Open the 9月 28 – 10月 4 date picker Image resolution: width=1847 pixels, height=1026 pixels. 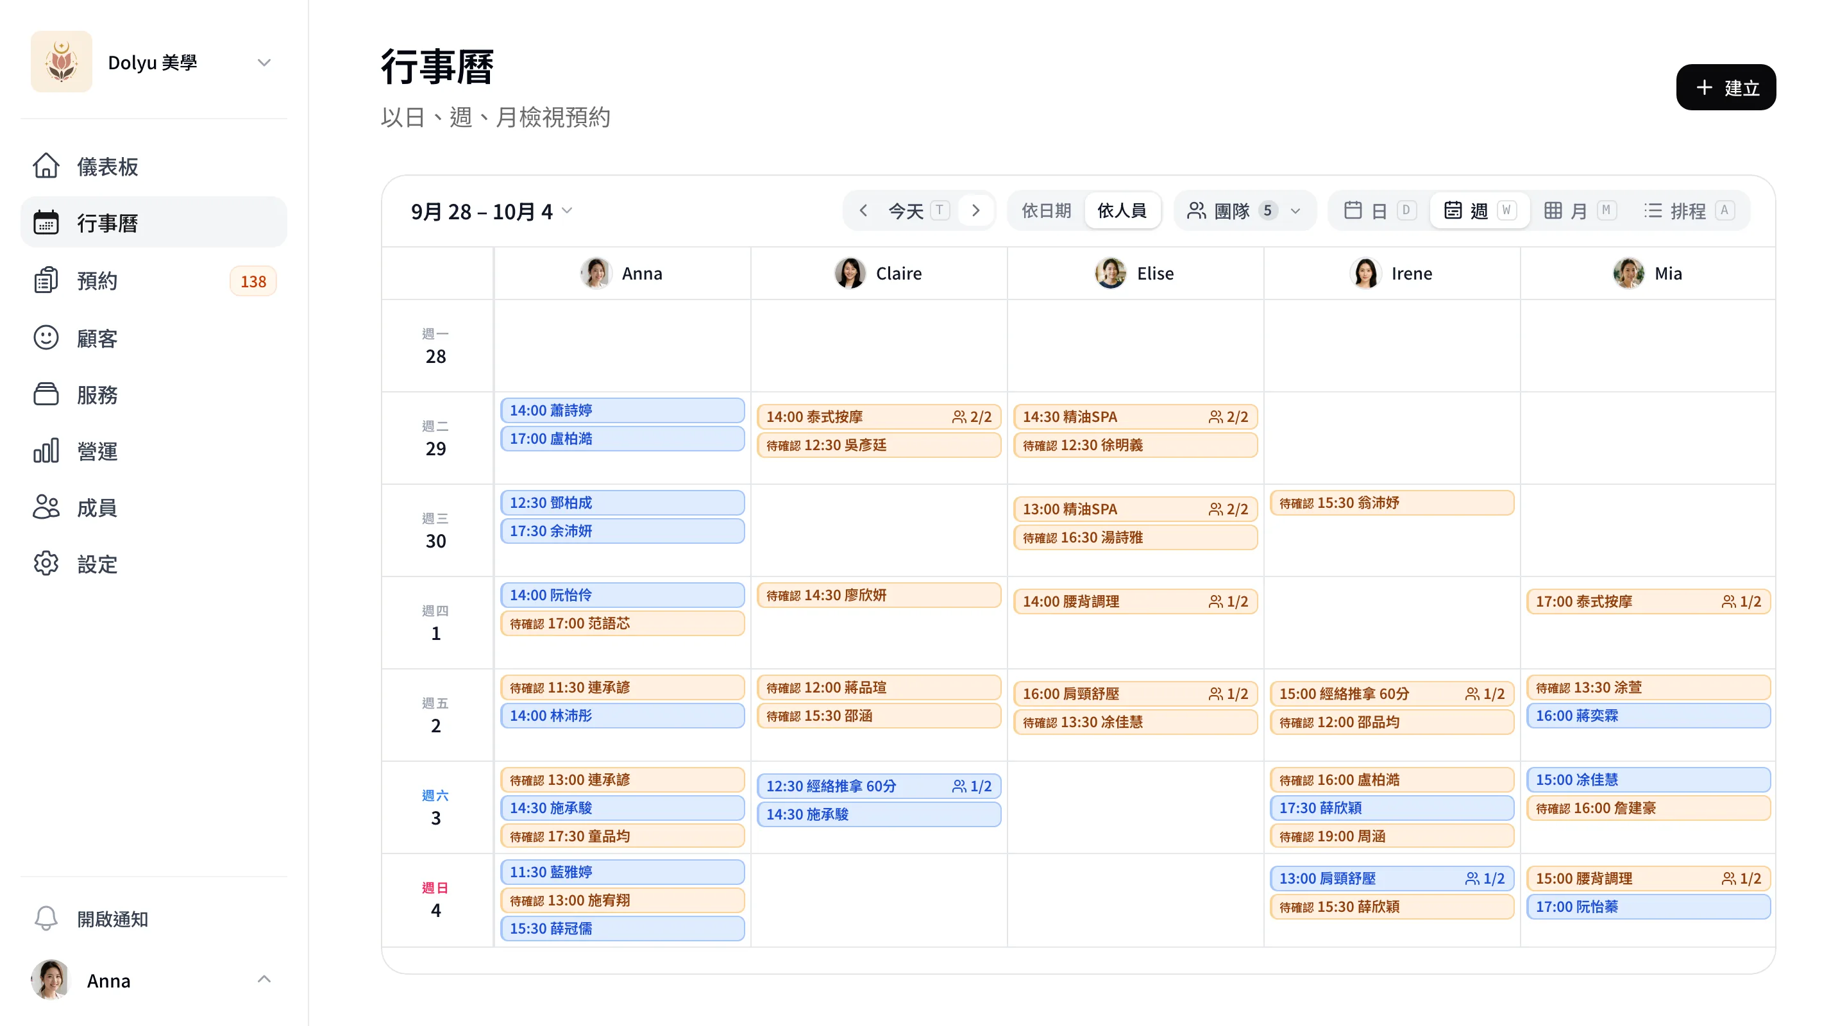492,212
